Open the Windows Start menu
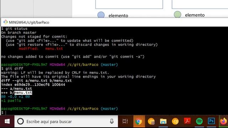The image size is (228, 128). click(7, 121)
